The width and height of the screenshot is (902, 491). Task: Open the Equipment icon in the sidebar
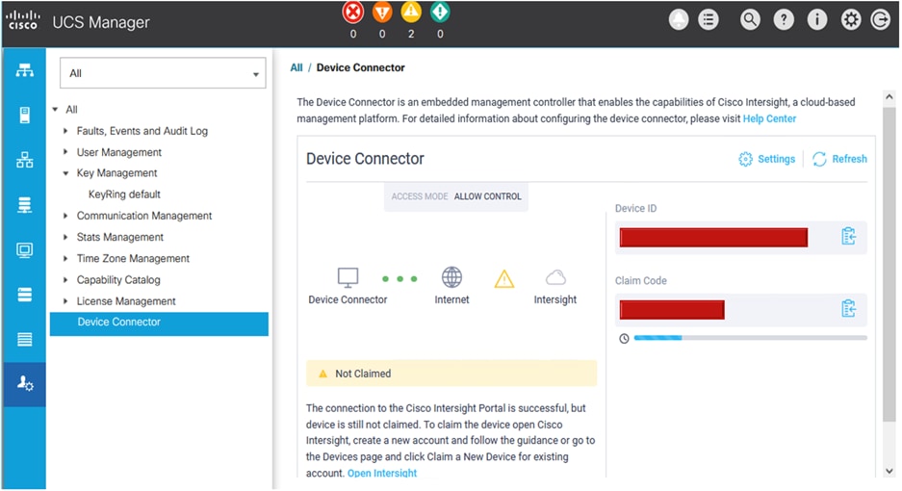[24, 70]
